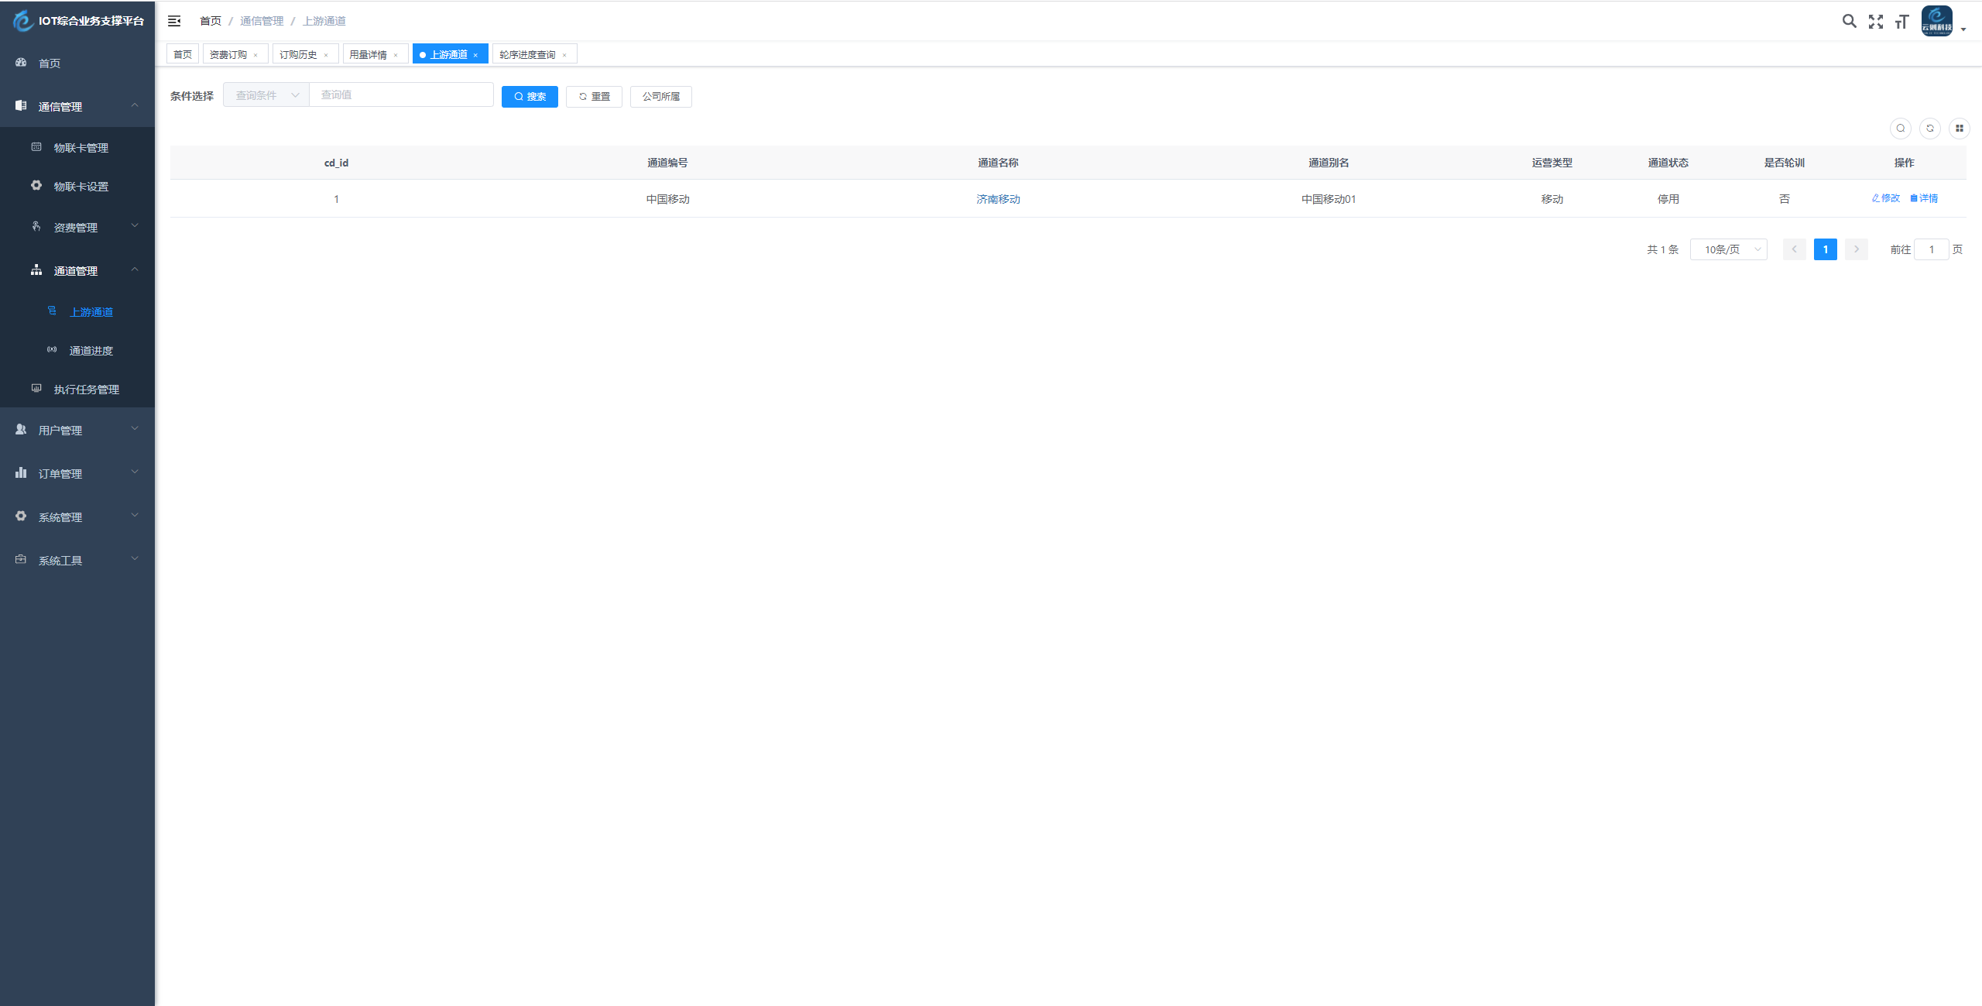Open 物联卡管理 in sidebar
The height and width of the screenshot is (1006, 1982).
(x=77, y=147)
